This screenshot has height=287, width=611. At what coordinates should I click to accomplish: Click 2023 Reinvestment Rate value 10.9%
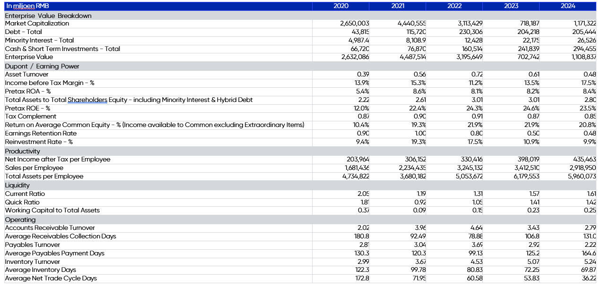(x=532, y=142)
